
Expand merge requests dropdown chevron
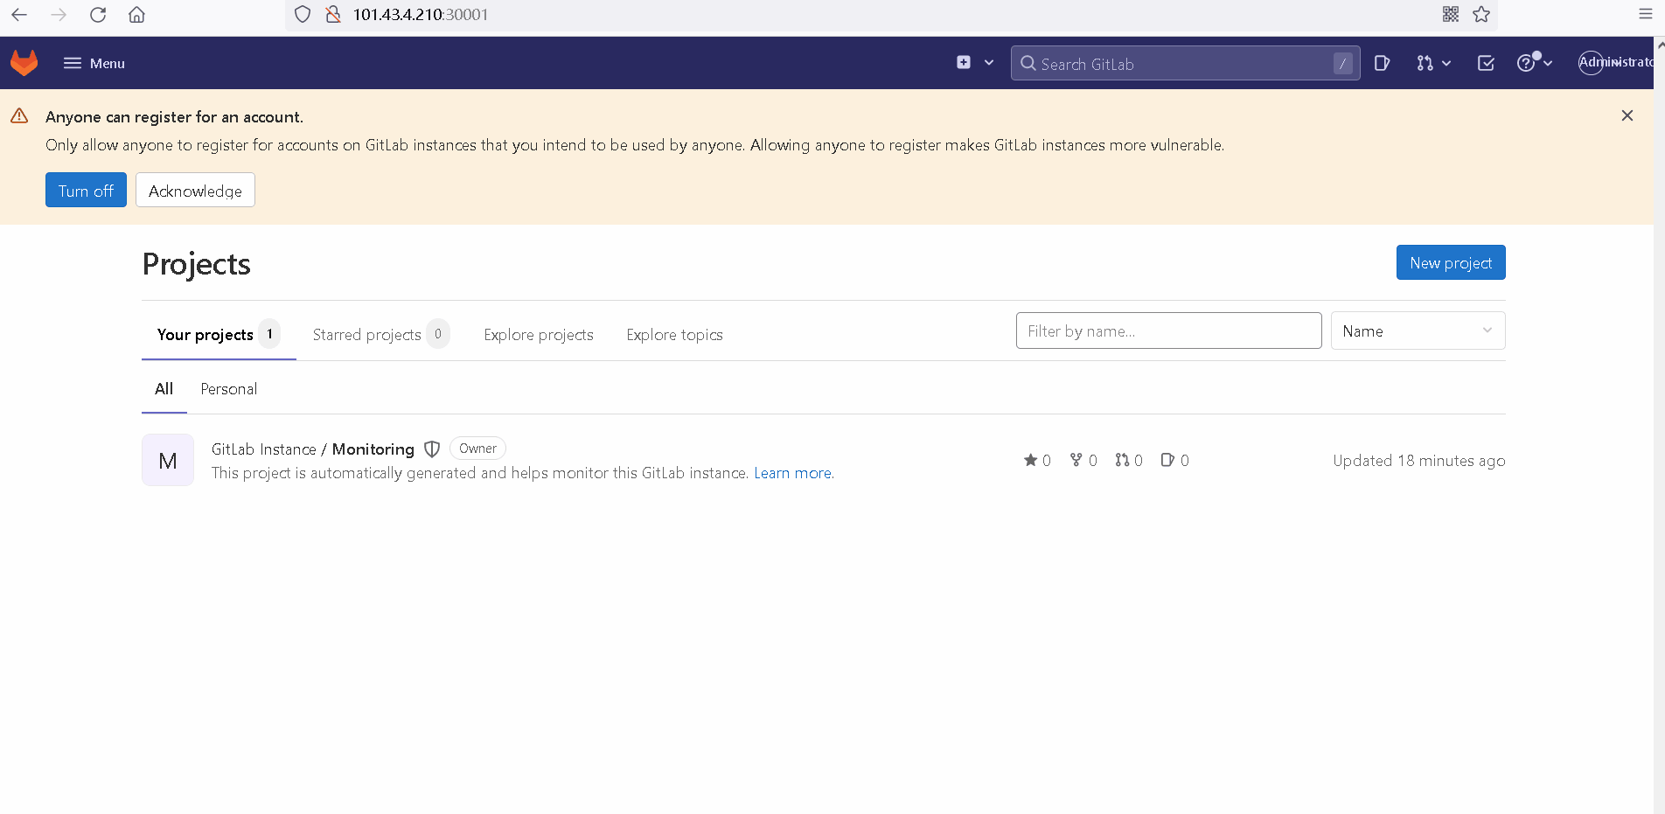click(x=1446, y=63)
